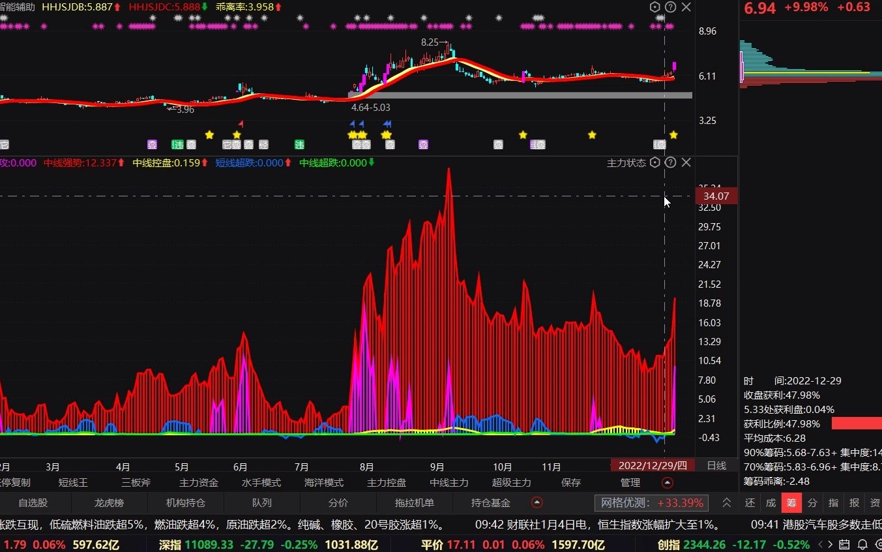Switch to 主力资金 indicator tab
Image resolution: width=882 pixels, height=552 pixels.
[199, 483]
